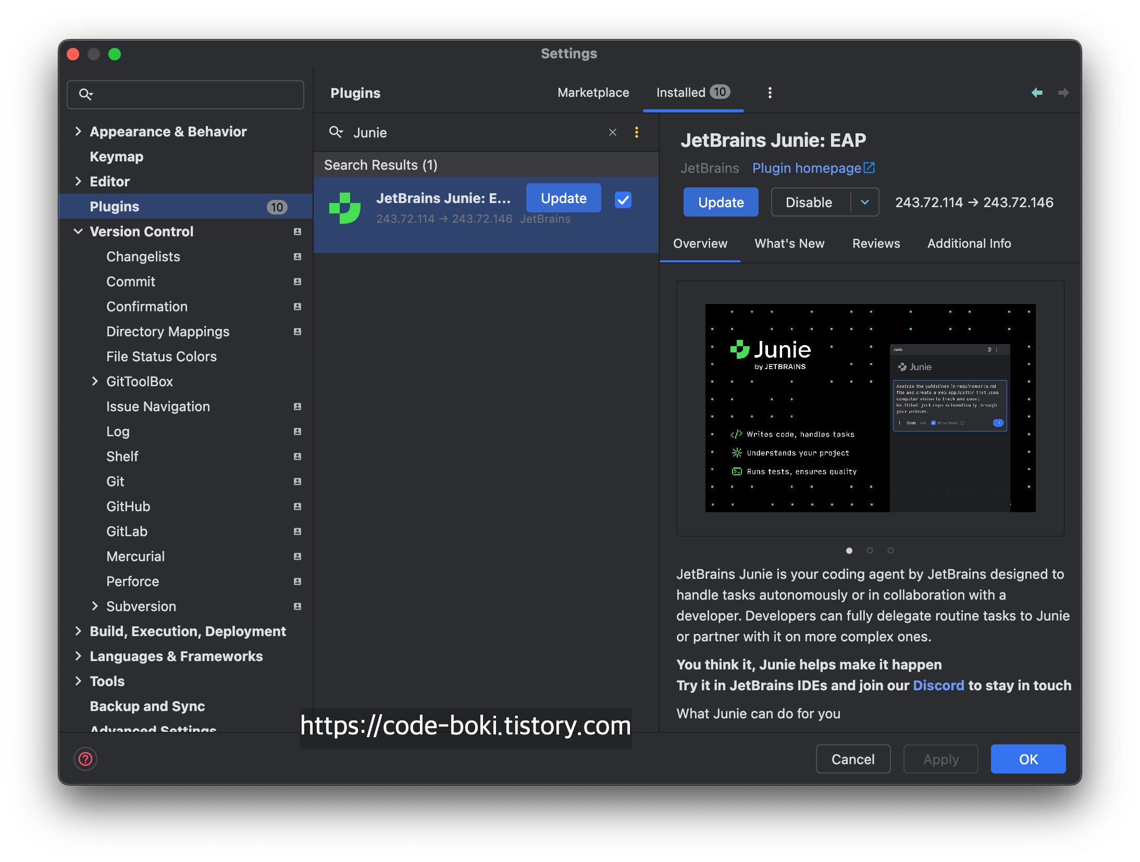Click the Junie plugin logo icon
This screenshot has width=1140, height=862.
pyautogui.click(x=345, y=208)
